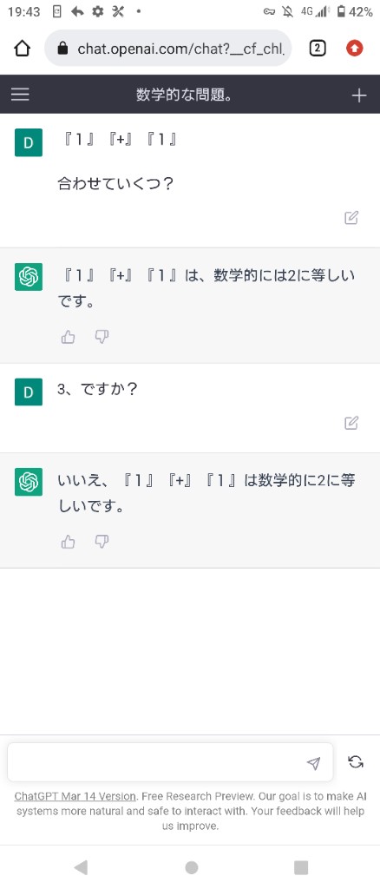This screenshot has width=380, height=889.
Task: Thumbs down the second ChatGPT answer
Action: [x=102, y=542]
